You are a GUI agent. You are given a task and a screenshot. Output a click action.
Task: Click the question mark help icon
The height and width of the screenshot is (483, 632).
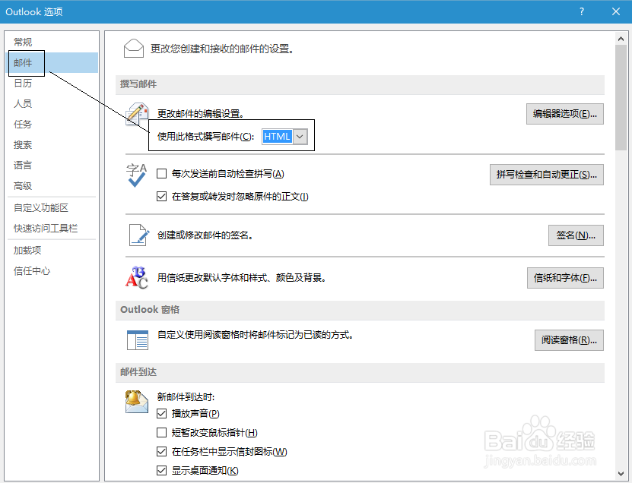tap(582, 11)
